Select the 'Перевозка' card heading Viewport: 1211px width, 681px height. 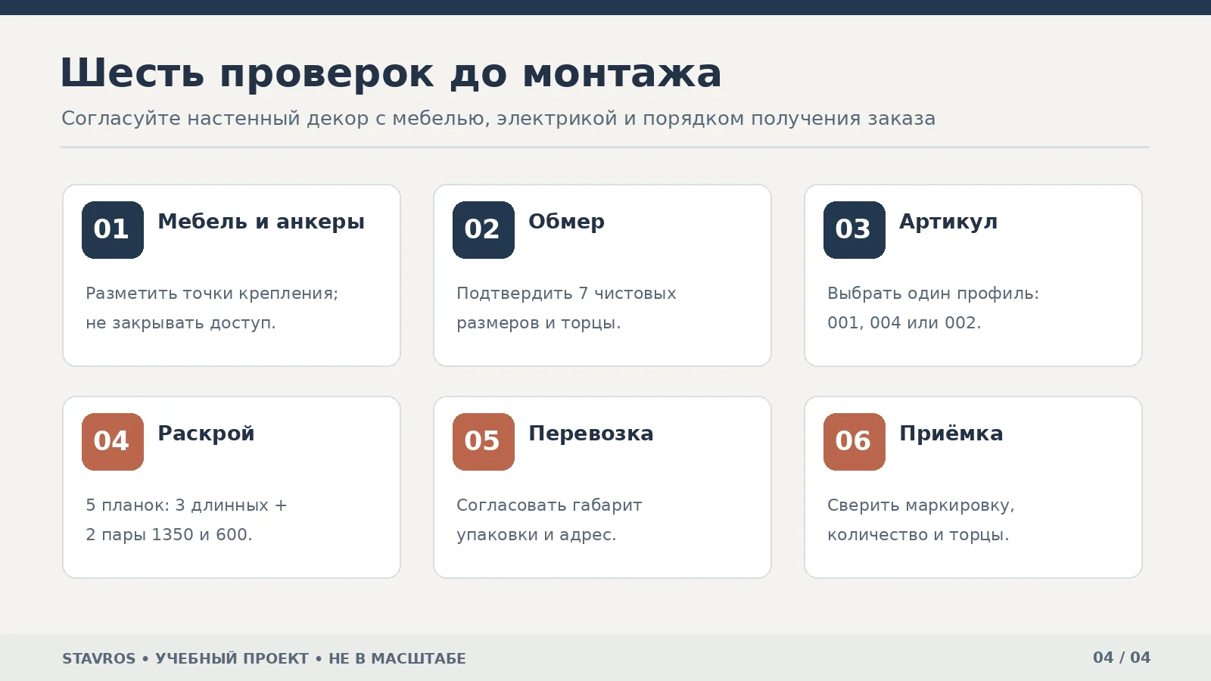[x=591, y=434]
